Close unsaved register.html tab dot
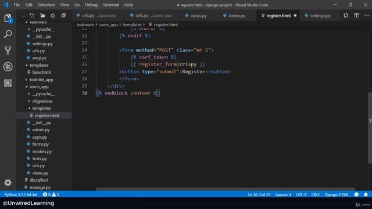 [x=295, y=16]
